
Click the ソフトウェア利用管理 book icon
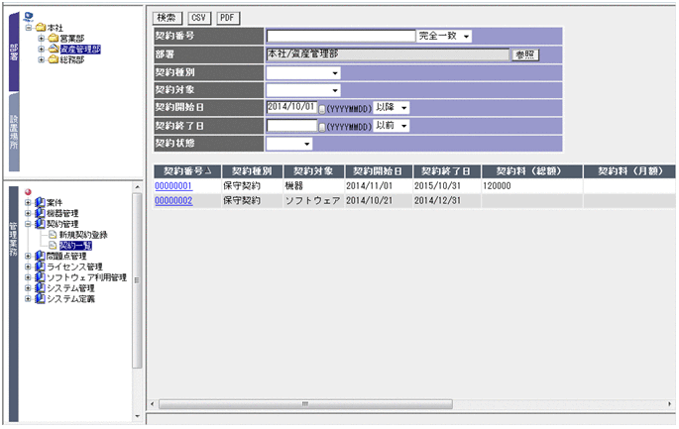(x=40, y=277)
